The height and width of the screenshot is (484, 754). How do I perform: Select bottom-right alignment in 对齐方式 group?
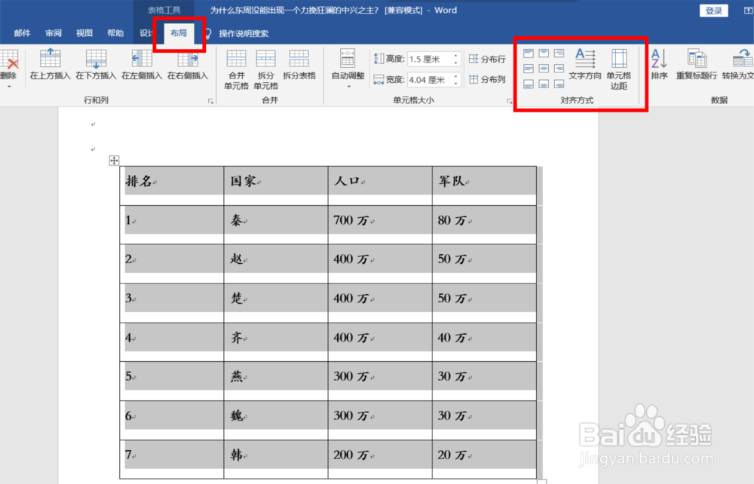pos(559,84)
